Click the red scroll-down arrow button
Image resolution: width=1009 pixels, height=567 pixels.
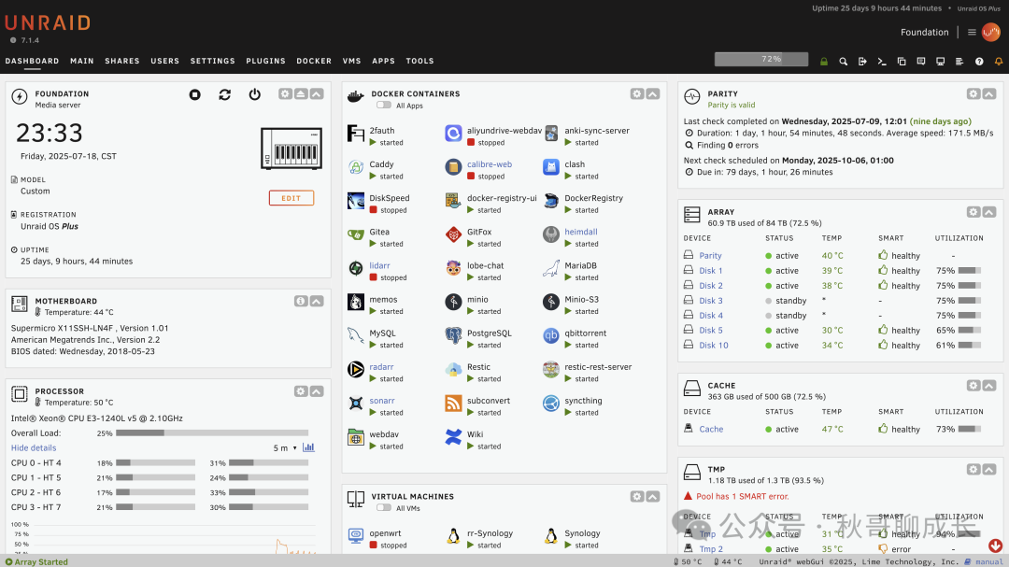996,546
